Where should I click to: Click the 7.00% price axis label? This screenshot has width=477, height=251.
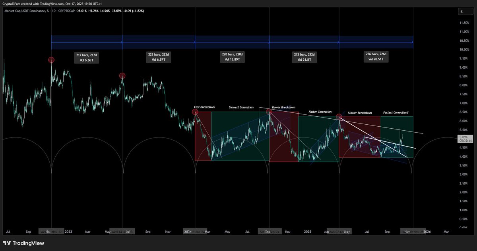[464, 103]
